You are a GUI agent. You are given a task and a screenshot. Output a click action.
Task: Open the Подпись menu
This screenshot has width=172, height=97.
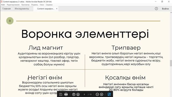[x=35, y=5]
